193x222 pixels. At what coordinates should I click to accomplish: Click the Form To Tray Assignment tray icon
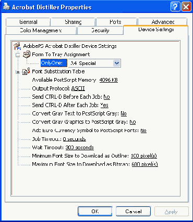(27, 55)
